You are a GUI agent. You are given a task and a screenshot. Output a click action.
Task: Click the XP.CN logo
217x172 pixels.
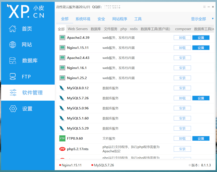26,12
